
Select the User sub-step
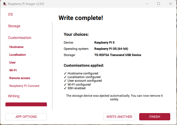click(12, 63)
